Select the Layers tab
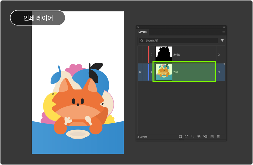Screen dimensions: 253x165 (x=142, y=32)
